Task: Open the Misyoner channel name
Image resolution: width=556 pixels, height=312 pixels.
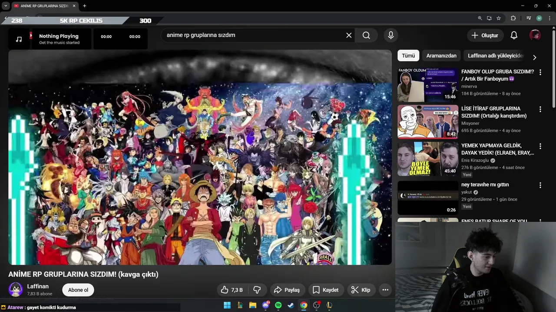Action: pos(470,123)
